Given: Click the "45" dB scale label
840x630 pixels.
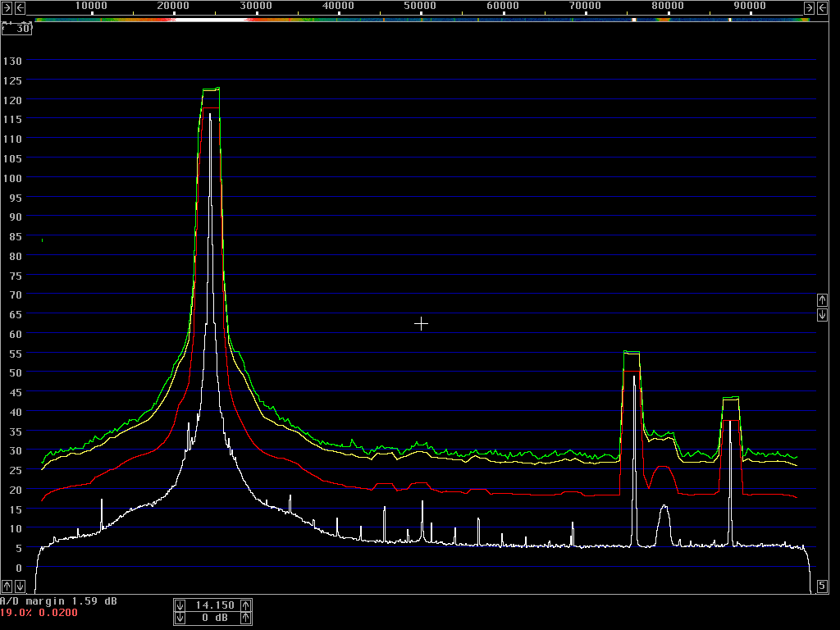Looking at the screenshot, I should pos(16,393).
